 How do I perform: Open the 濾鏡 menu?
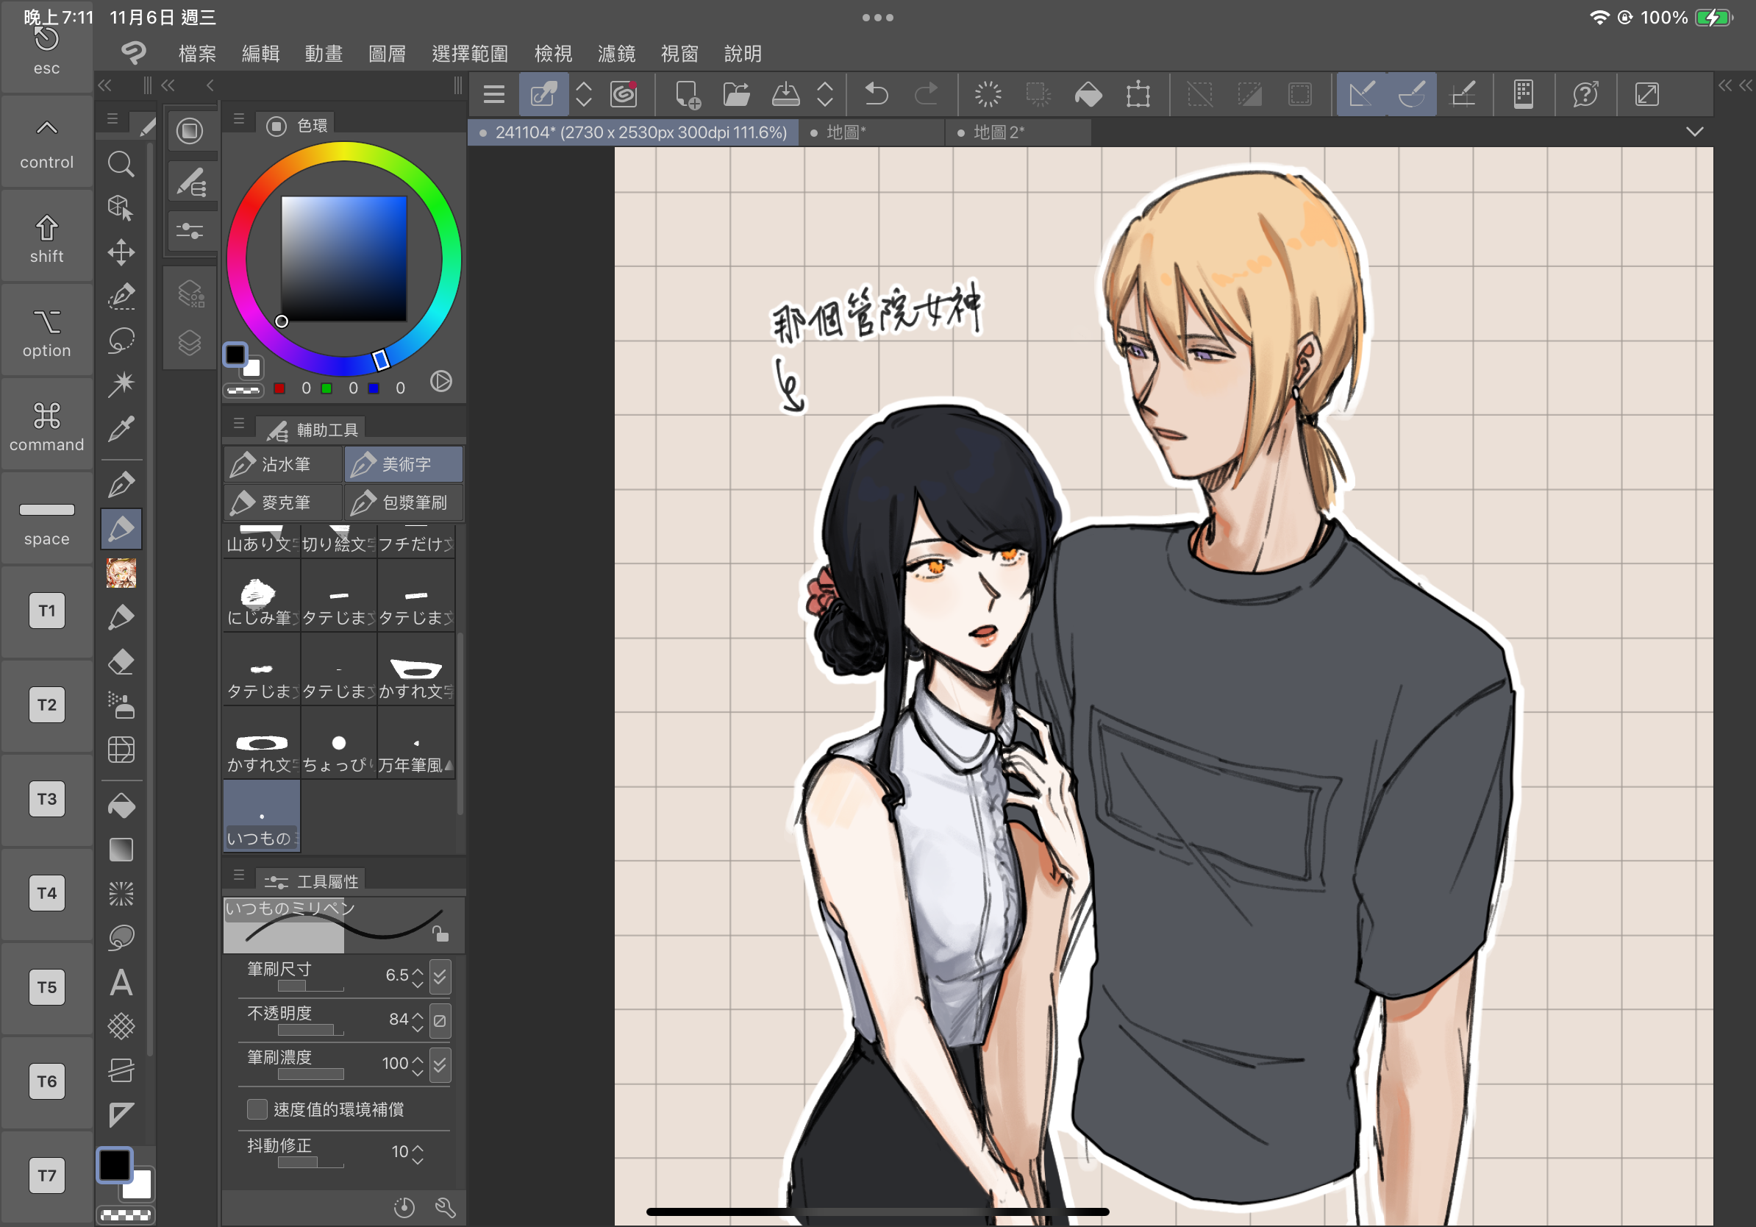pyautogui.click(x=616, y=54)
